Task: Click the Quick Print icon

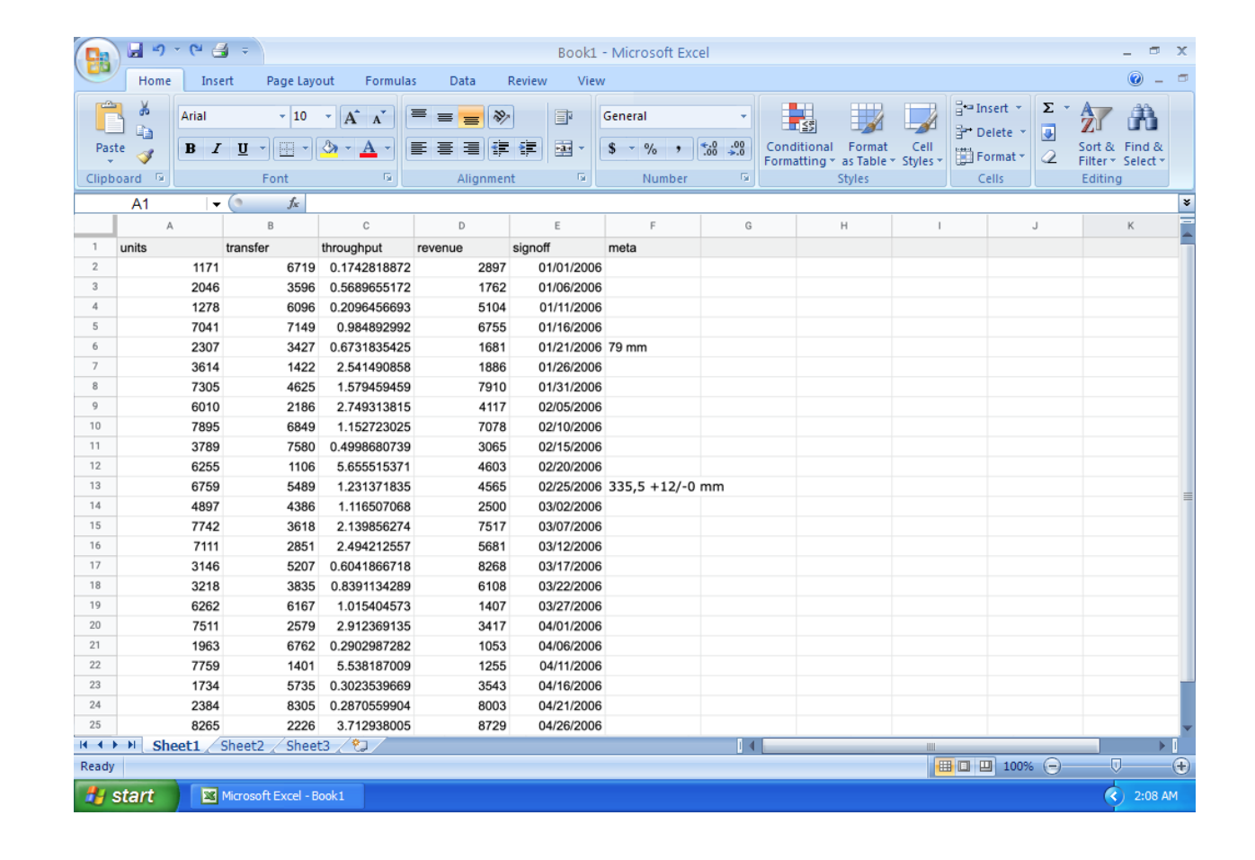Action: pyautogui.click(x=221, y=50)
